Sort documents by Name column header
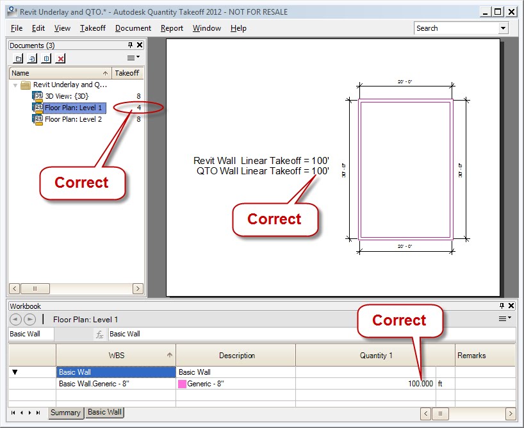 60,73
